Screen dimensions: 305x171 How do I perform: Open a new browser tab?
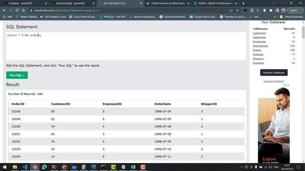244,3
